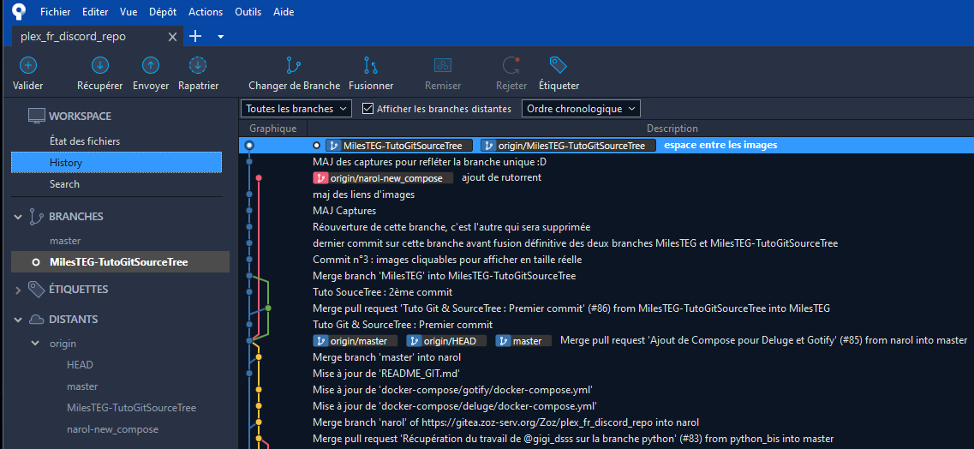This screenshot has height=449, width=974.
Task: Click the Remiser stash icon
Action: (442, 64)
